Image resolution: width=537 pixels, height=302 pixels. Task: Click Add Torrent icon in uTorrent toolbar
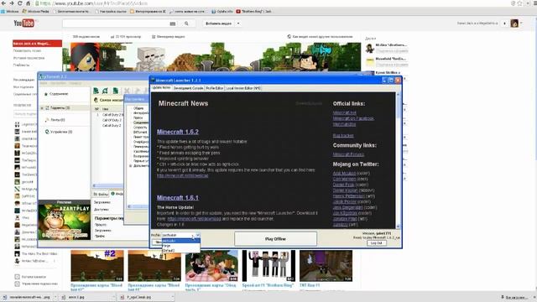96,91
